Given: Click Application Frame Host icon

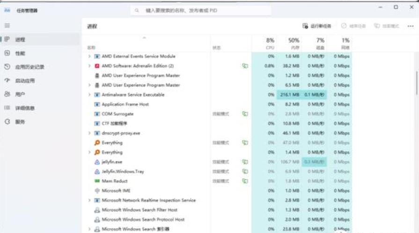Looking at the screenshot, I should 97,104.
